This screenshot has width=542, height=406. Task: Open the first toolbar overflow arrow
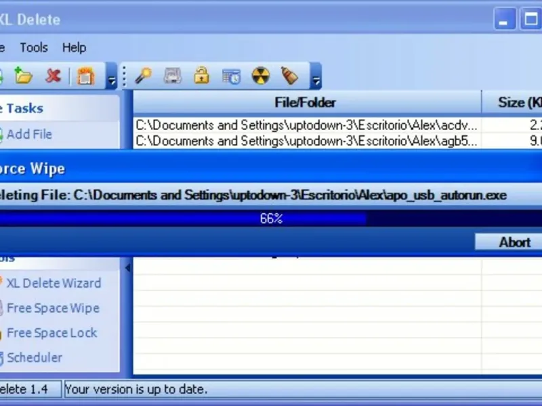click(x=112, y=76)
